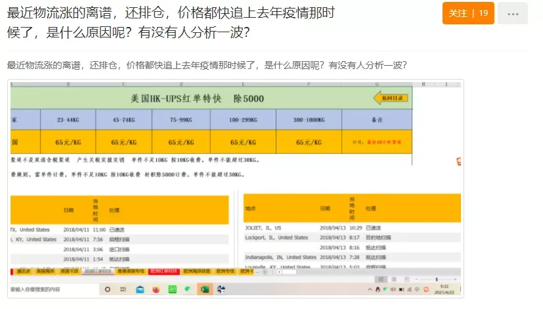This screenshot has width=543, height=309.
Task: Click the title 美国HK-UPS红单特快 除5000
Action: [x=197, y=99]
